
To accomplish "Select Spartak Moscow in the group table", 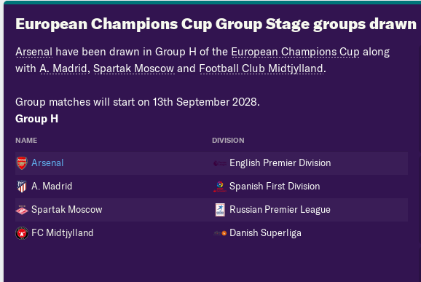I will [67, 210].
